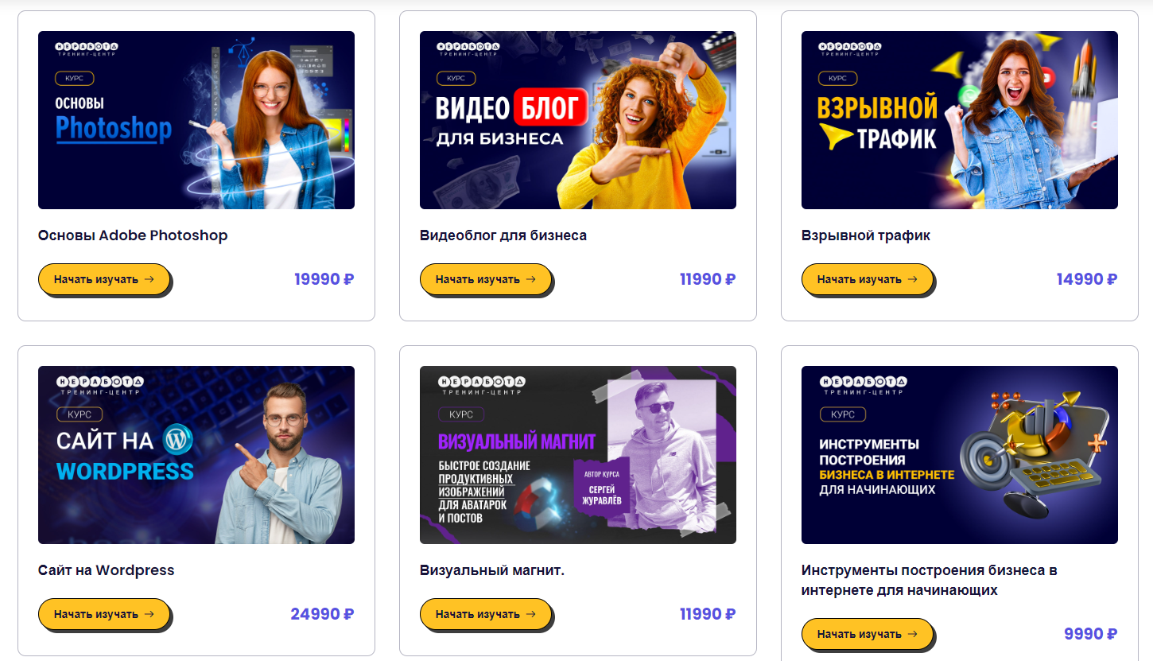Open the Инструменты построения бизнеса banner
The image size is (1153, 661).
point(960,455)
